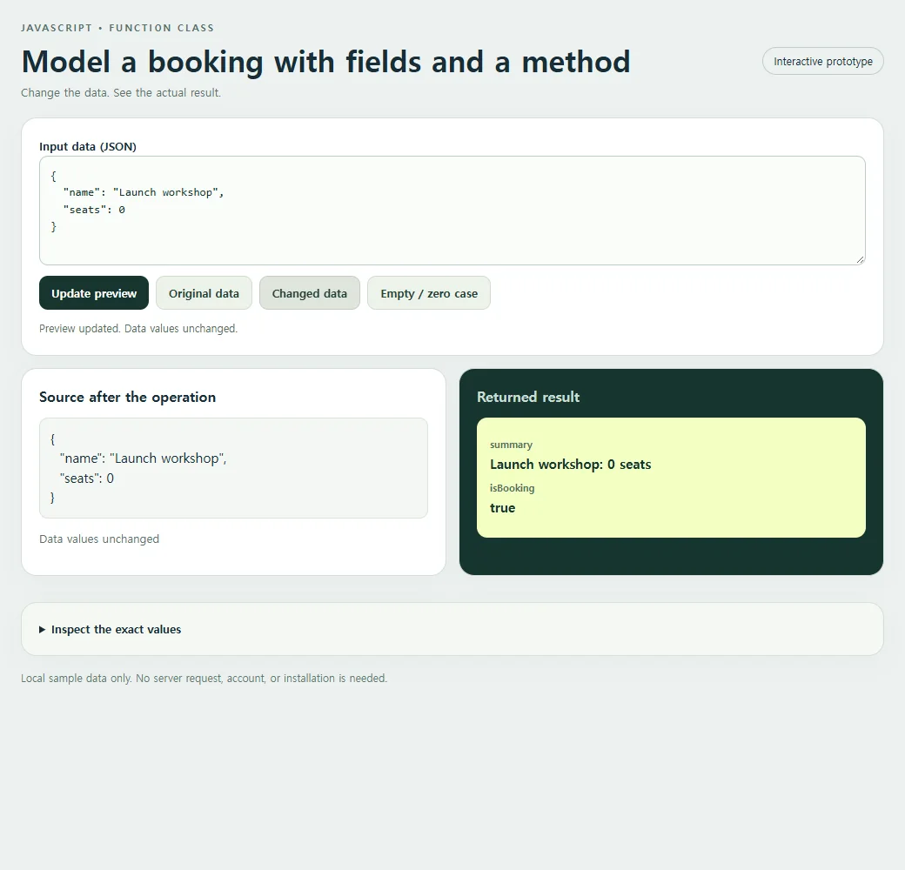
Task: Click the 'JAVASCRIPT • FUNCTION CLASS' eyebrow text
Action: (x=117, y=28)
